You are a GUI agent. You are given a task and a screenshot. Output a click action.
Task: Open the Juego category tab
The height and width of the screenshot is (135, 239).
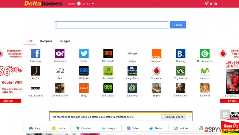click(35, 128)
